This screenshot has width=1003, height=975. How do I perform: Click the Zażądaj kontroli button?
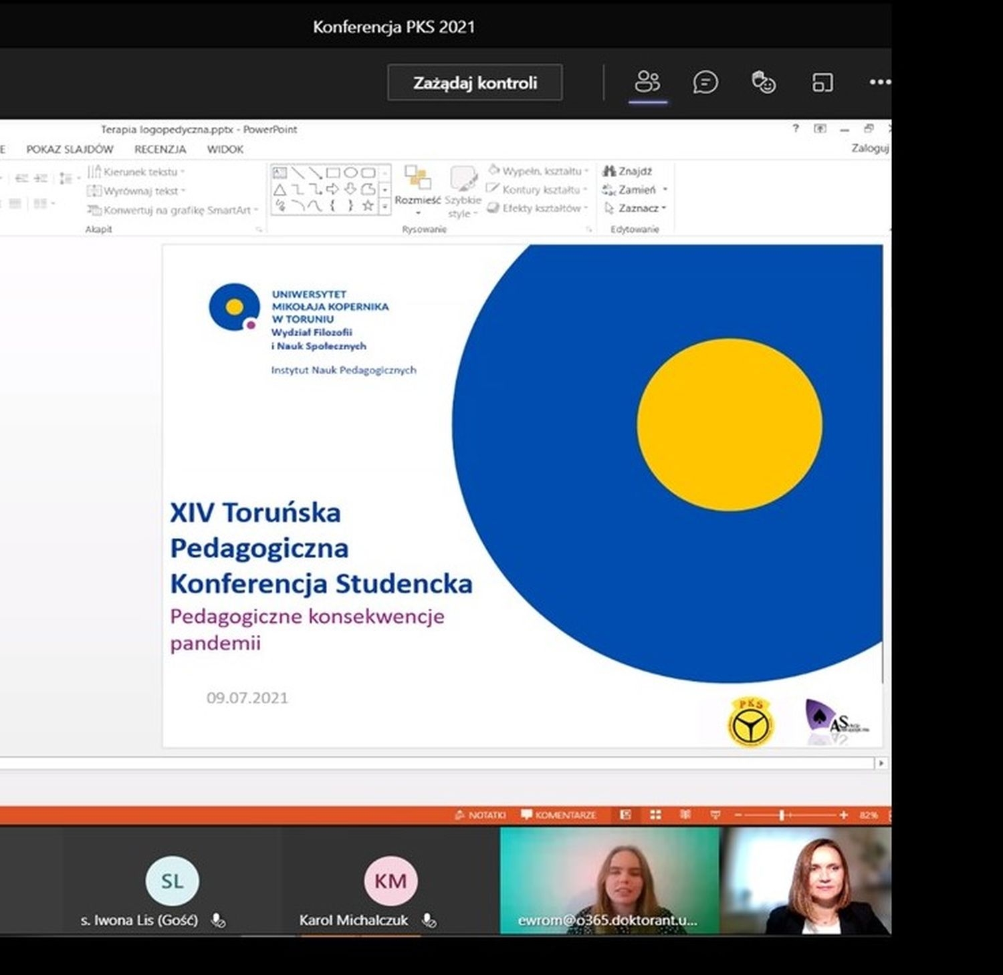pyautogui.click(x=475, y=83)
